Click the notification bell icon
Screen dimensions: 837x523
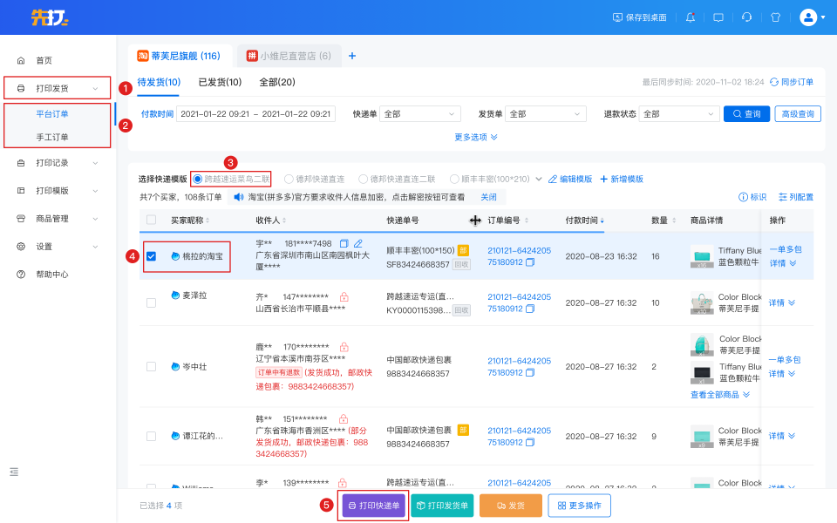point(691,17)
